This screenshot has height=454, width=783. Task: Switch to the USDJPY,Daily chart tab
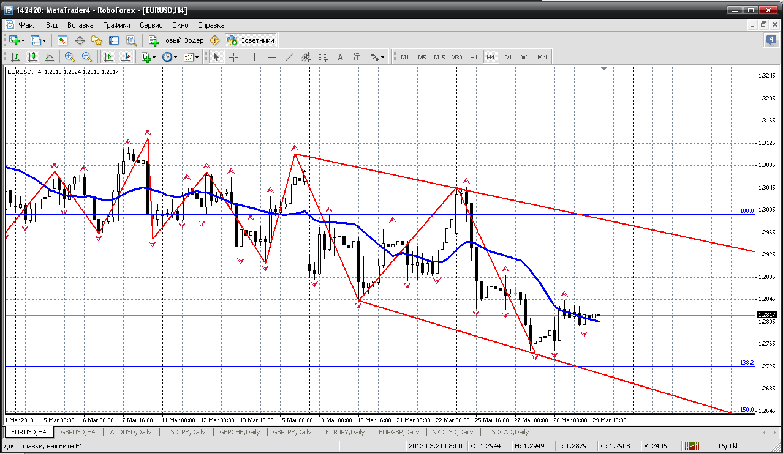point(186,432)
